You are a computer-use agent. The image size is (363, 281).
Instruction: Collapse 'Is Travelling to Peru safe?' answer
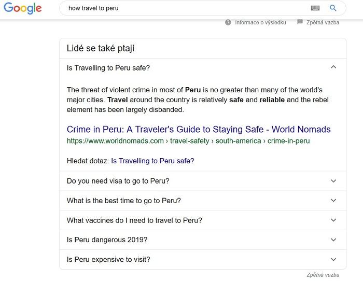pos(333,67)
